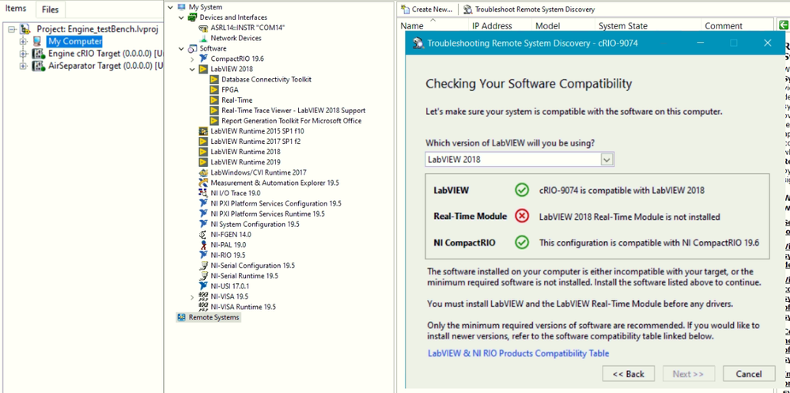Click the Measurement & Automation Explorer 19.5 icon

(203, 183)
